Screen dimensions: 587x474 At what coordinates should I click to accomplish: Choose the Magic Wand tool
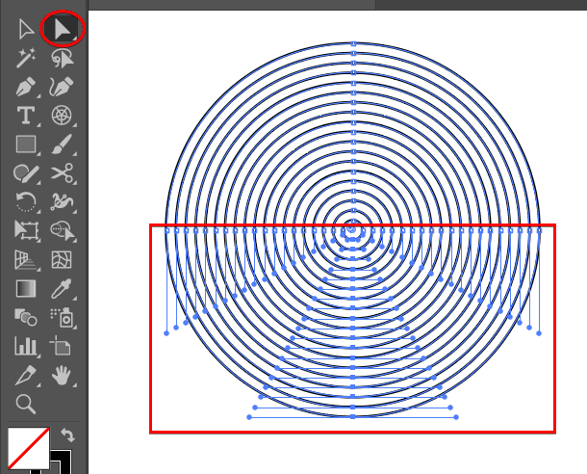(26, 59)
